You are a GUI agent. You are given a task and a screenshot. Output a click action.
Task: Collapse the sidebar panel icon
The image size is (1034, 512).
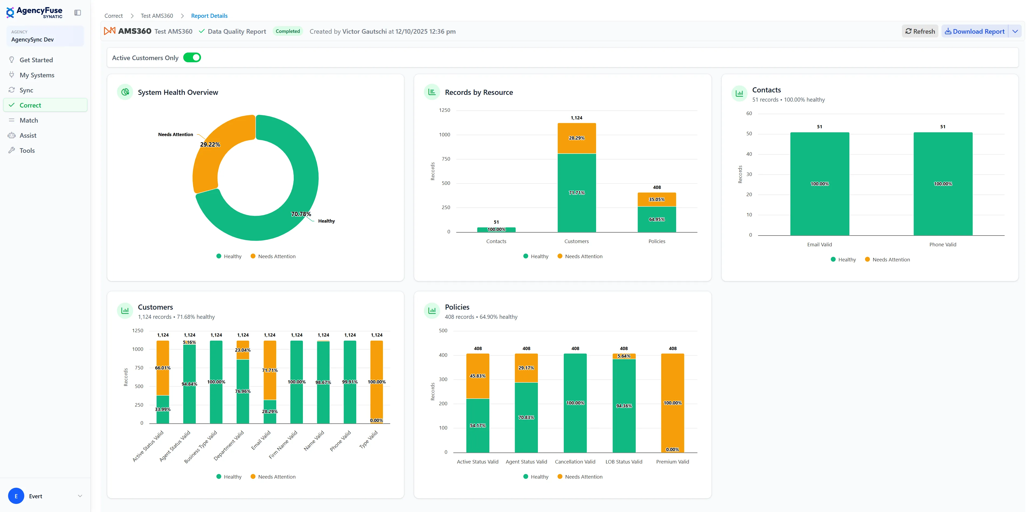point(77,13)
